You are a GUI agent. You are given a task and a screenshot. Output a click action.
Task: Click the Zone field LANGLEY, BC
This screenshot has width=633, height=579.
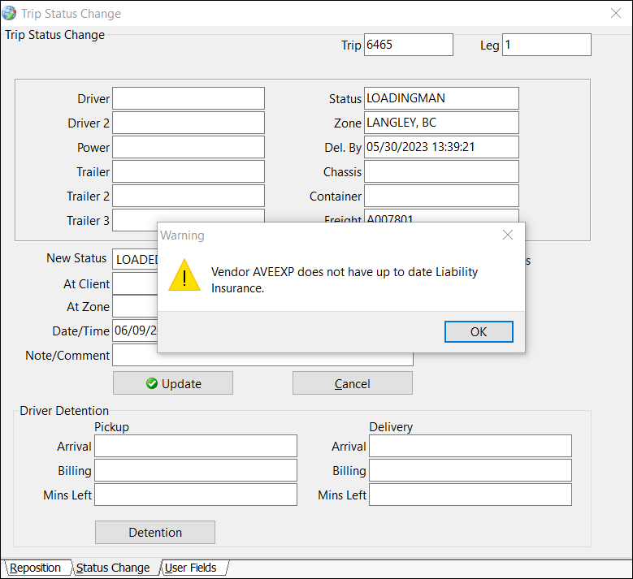coord(441,123)
